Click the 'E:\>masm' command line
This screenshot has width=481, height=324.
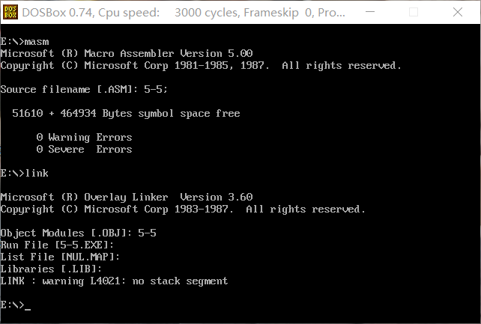coord(24,42)
